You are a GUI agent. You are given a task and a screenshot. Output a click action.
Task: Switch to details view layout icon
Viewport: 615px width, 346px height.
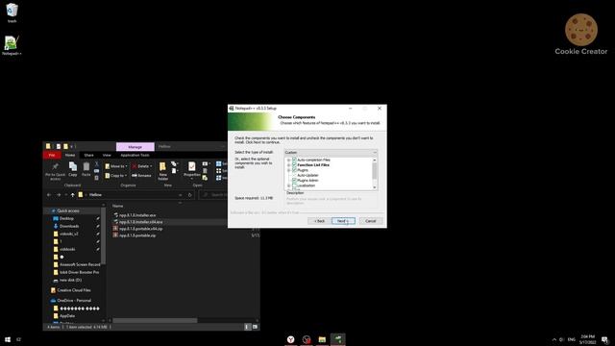247,327
